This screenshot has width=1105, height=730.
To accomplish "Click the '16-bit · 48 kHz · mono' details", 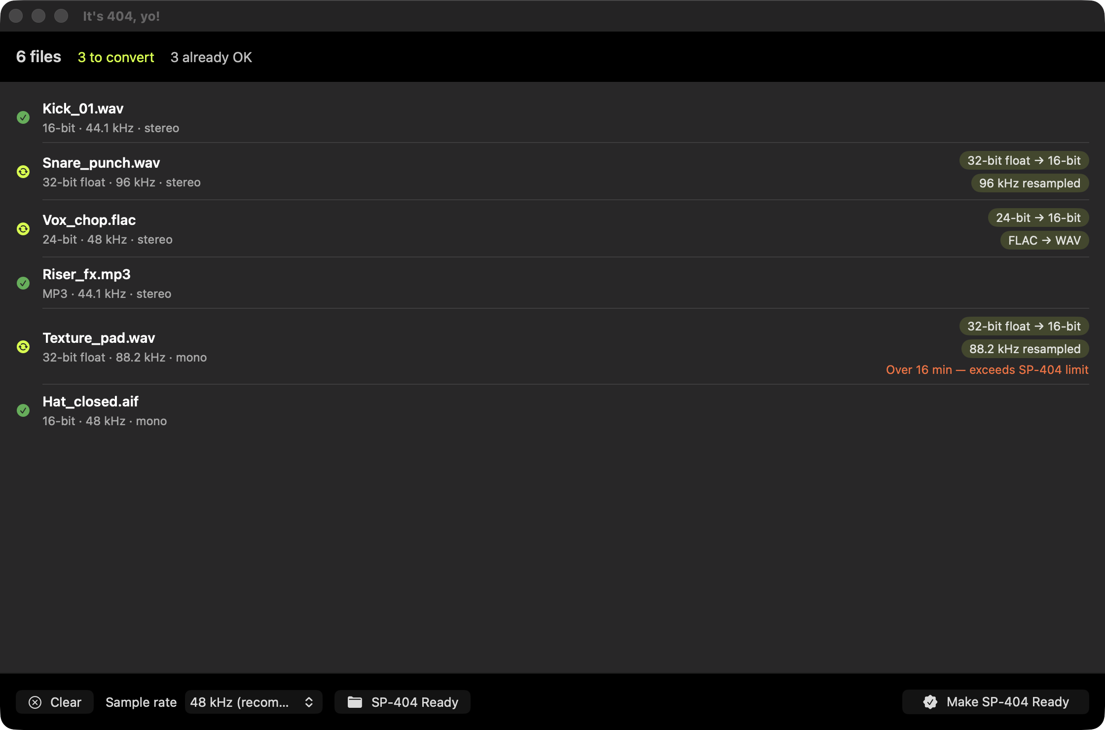I will pyautogui.click(x=105, y=421).
